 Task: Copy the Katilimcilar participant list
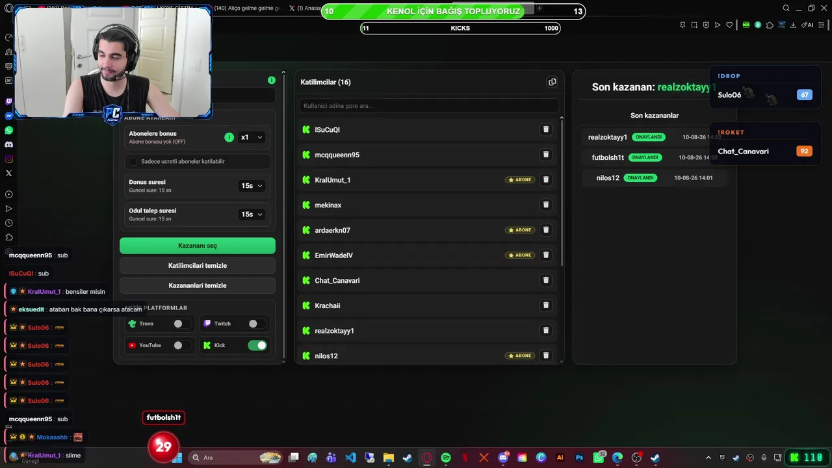pos(552,82)
